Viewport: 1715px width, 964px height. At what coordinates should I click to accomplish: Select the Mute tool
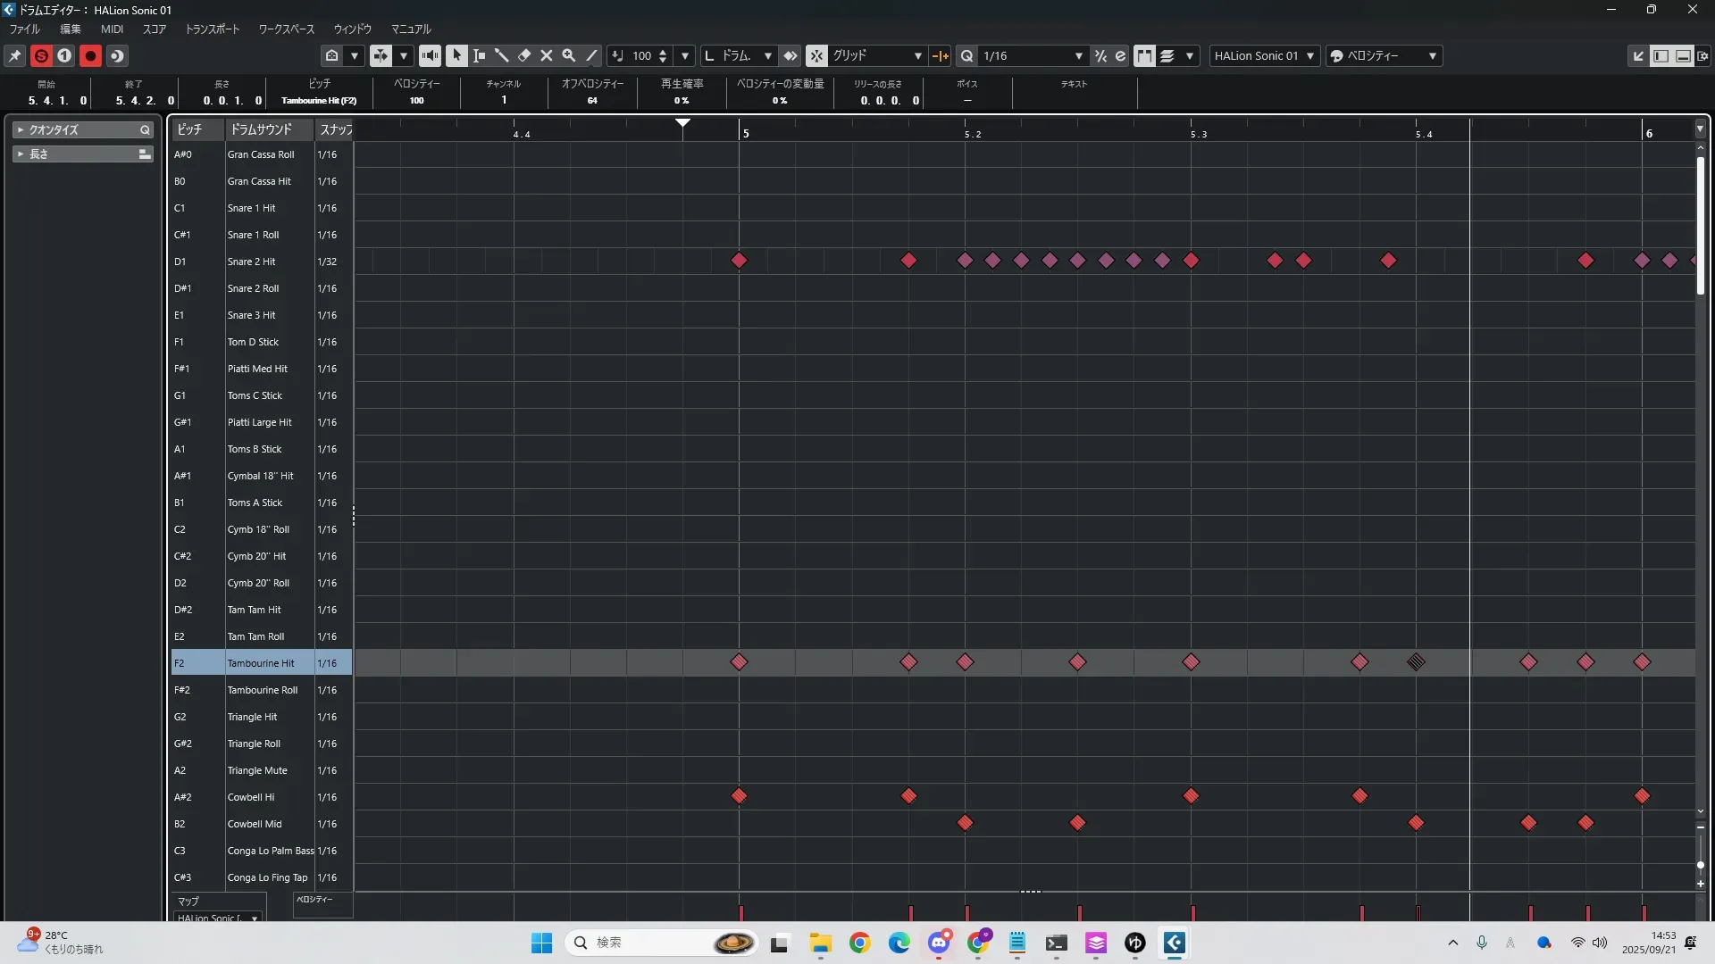(x=547, y=55)
